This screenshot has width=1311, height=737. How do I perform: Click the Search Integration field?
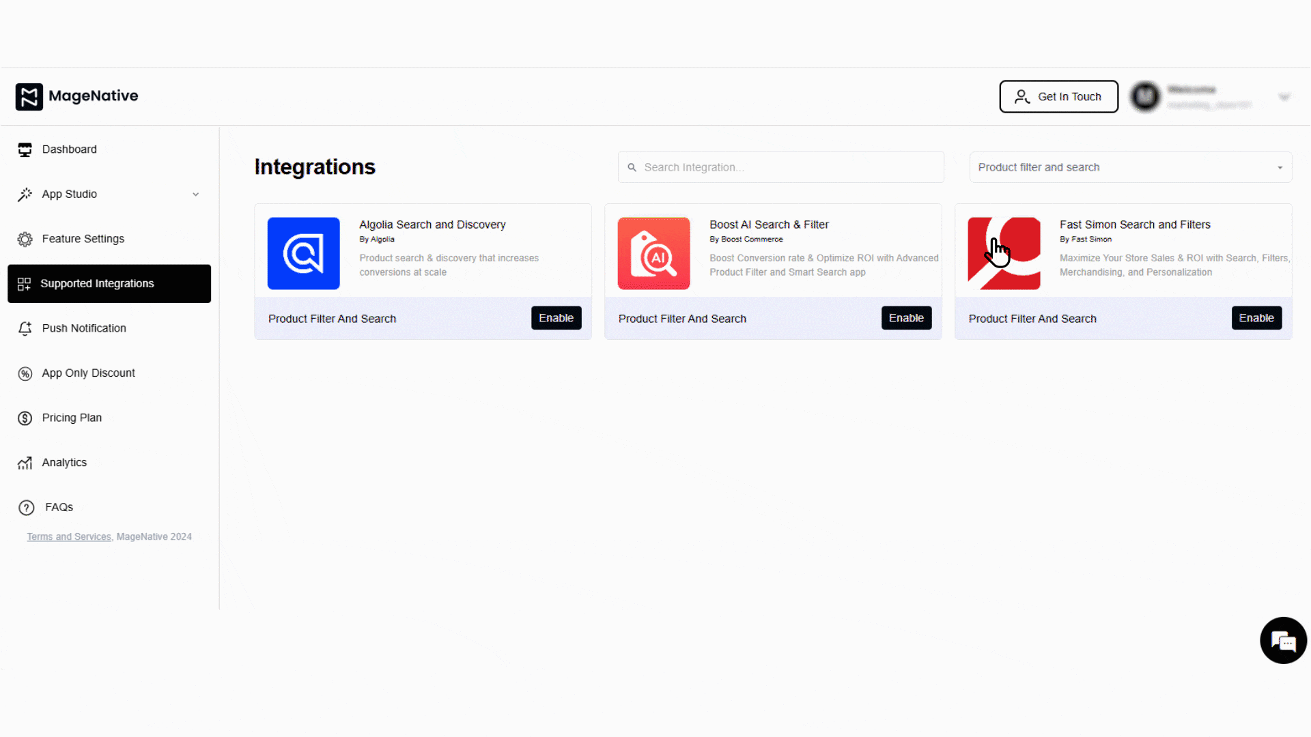[x=780, y=167]
